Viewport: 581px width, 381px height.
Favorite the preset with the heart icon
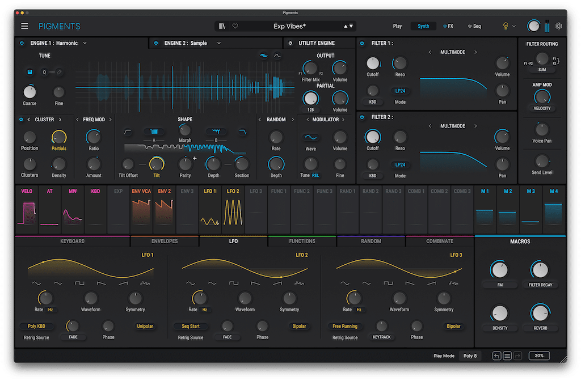click(235, 26)
